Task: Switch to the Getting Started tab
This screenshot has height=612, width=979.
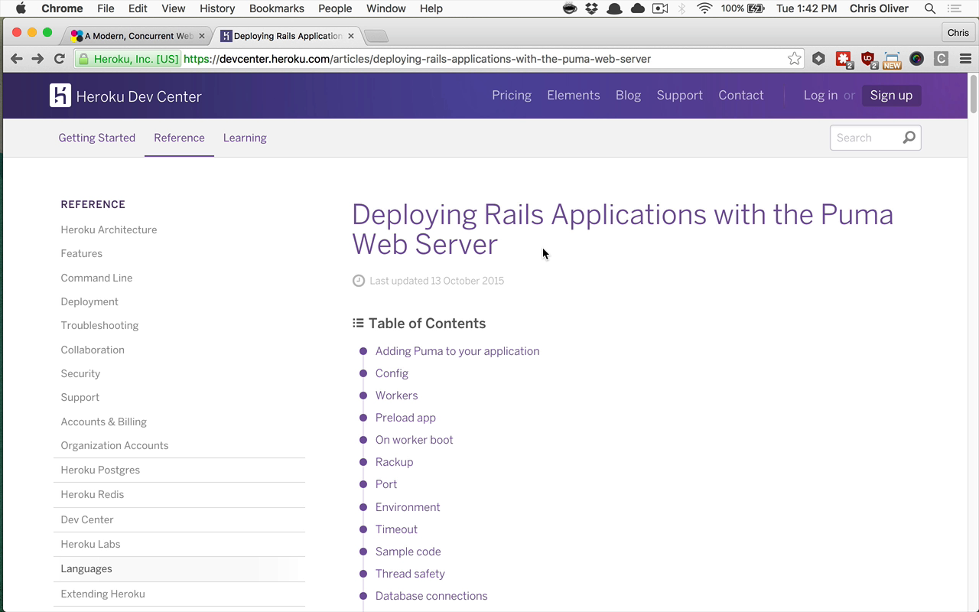Action: coord(97,138)
